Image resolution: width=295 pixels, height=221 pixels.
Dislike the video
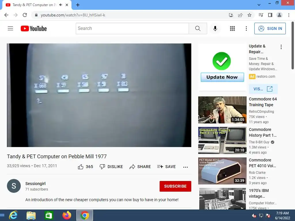pos(111,167)
